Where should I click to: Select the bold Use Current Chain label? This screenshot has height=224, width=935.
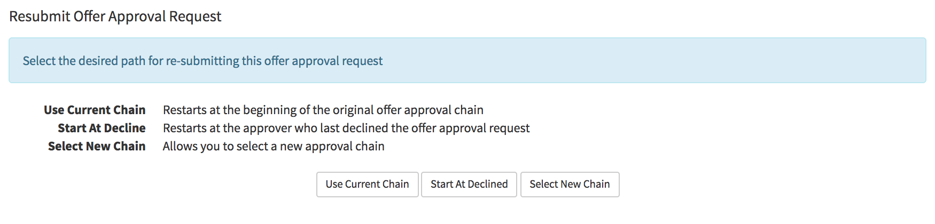(95, 110)
